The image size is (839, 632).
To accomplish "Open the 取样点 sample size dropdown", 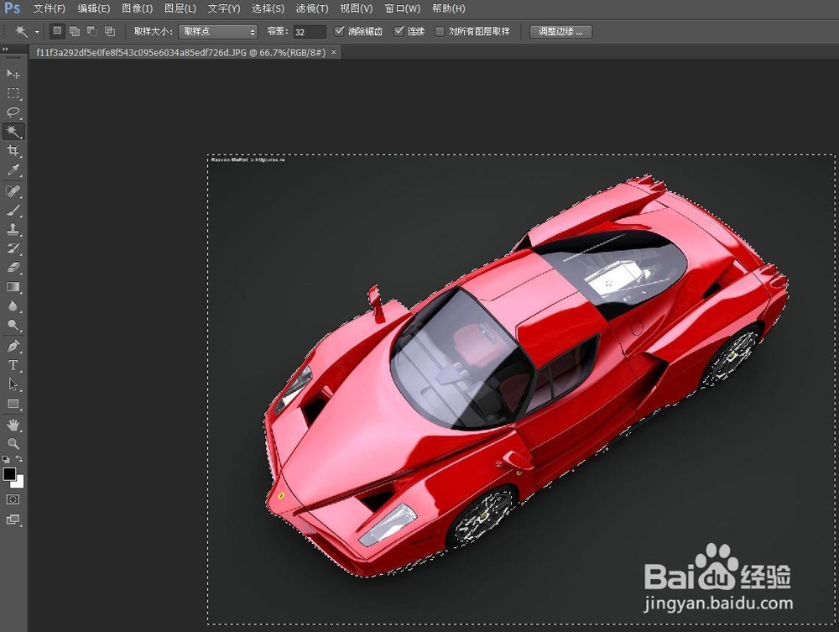I will pos(218,32).
